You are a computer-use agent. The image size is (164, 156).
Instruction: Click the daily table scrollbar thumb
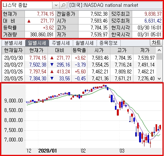point(159,57)
